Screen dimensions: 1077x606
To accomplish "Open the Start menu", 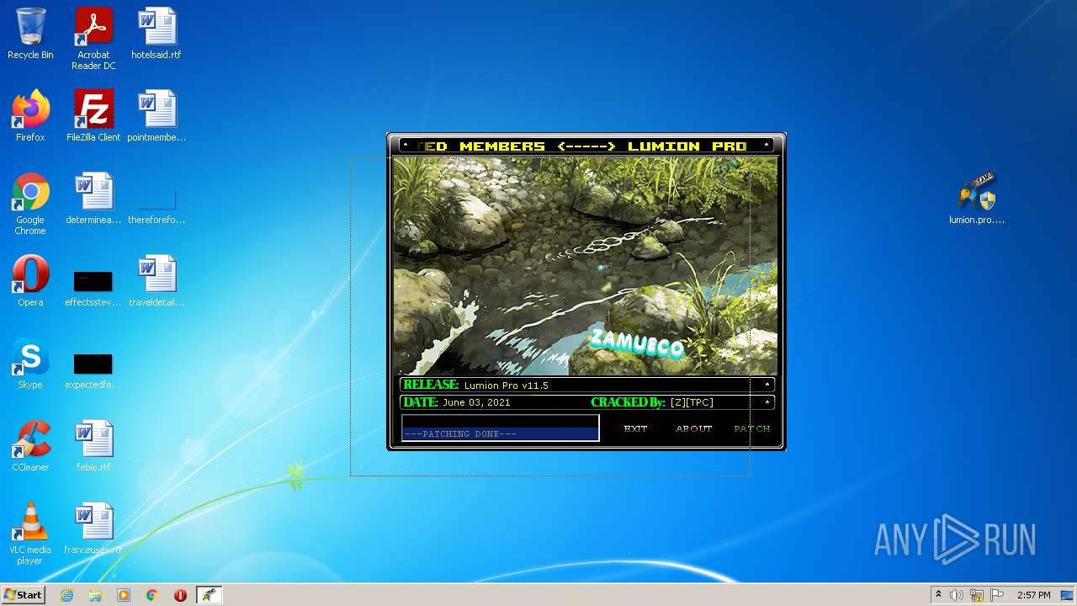I will click(24, 595).
